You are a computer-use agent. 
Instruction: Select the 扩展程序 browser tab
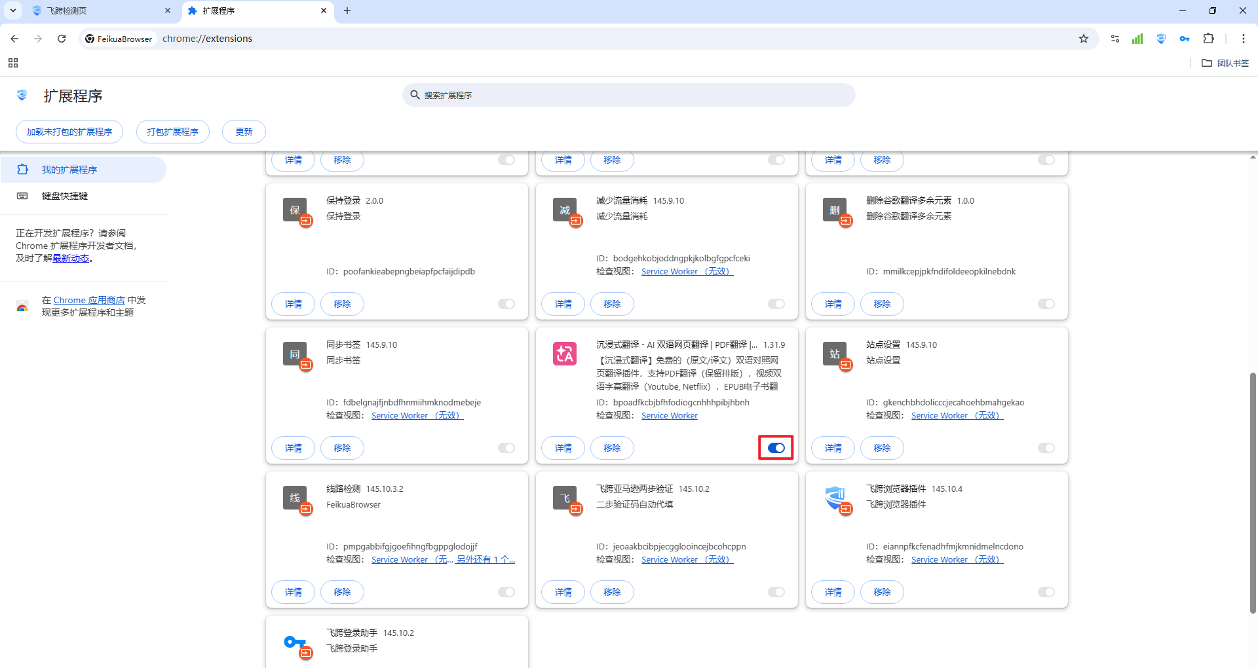pos(257,11)
